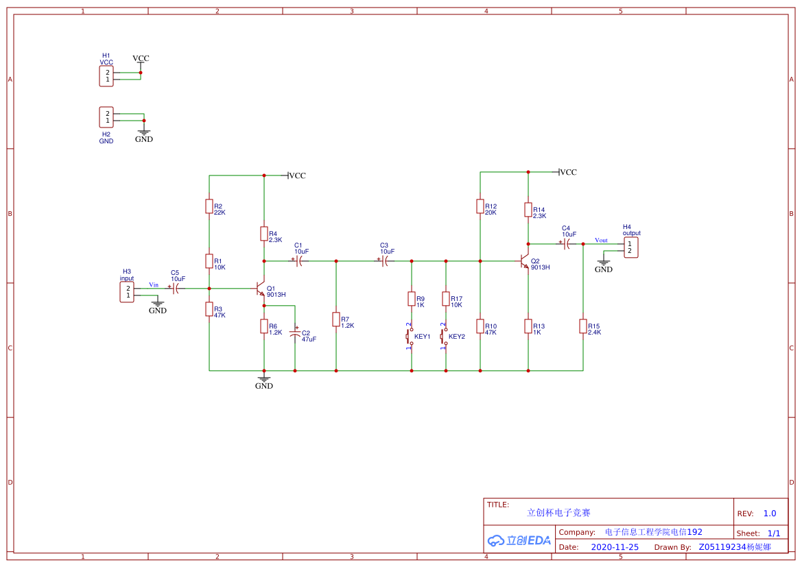Screen dimensions: 802x567
Task: Select header H2 GND connector
Action: tap(106, 117)
